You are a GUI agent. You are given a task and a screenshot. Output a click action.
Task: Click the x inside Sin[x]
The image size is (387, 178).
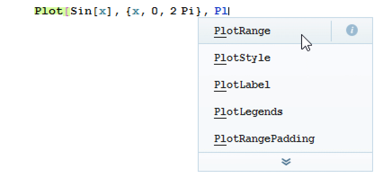coord(102,12)
